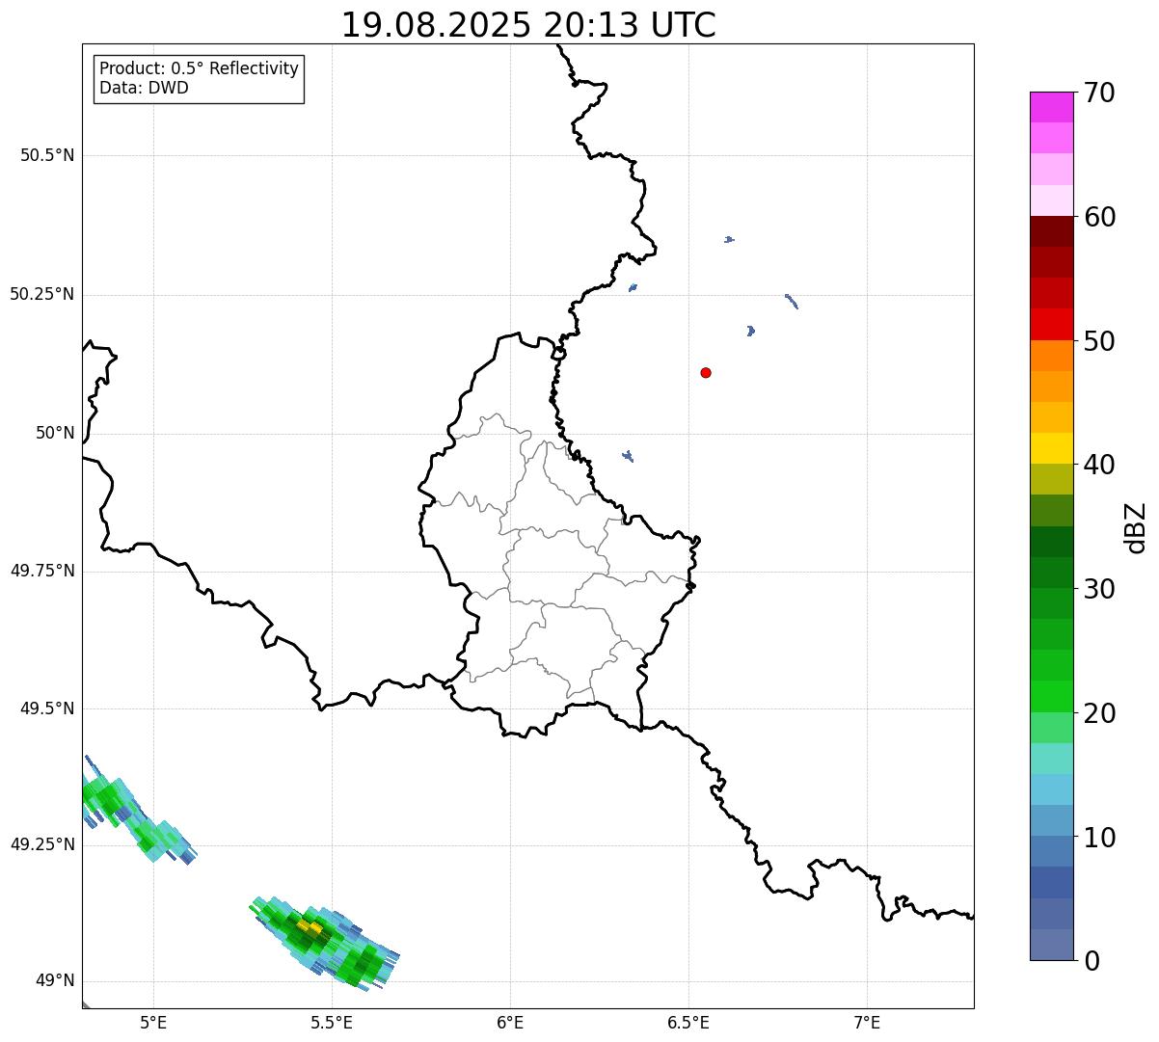
Task: Click the colorbar tick label 30
Action: pos(1099,589)
